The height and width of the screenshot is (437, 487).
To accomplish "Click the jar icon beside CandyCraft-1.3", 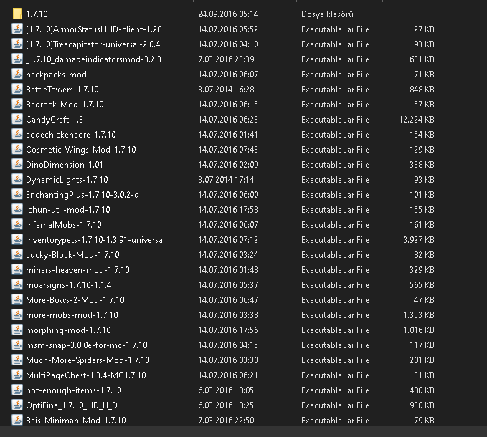I will point(17,119).
